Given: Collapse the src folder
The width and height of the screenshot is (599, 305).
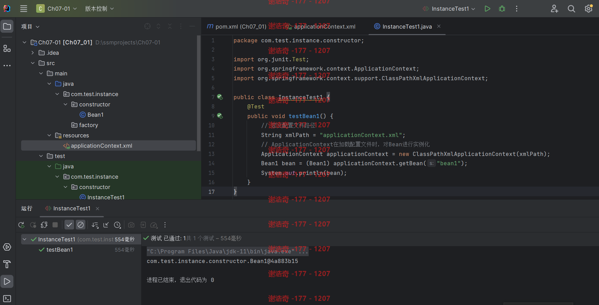Looking at the screenshot, I should 33,63.
